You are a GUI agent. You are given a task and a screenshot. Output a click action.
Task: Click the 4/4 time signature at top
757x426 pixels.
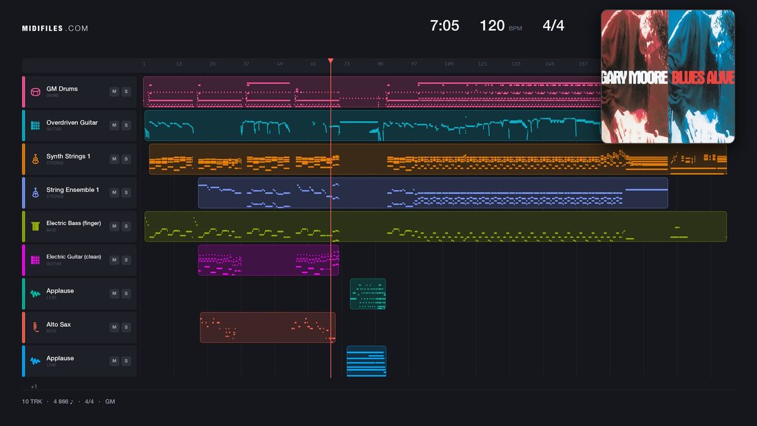tap(553, 25)
